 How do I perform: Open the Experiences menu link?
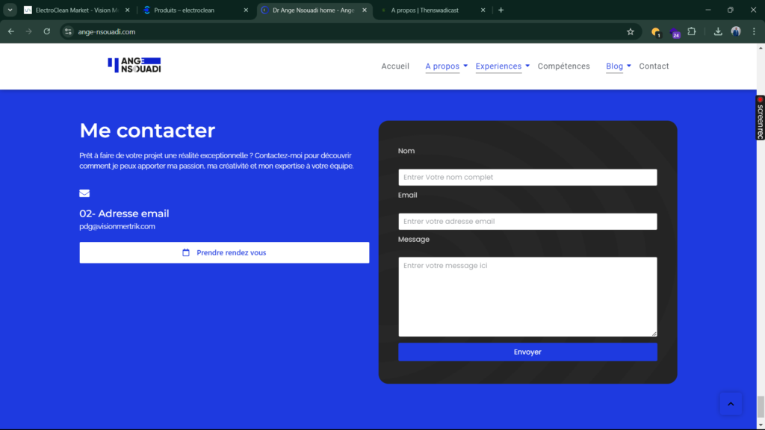(x=498, y=66)
